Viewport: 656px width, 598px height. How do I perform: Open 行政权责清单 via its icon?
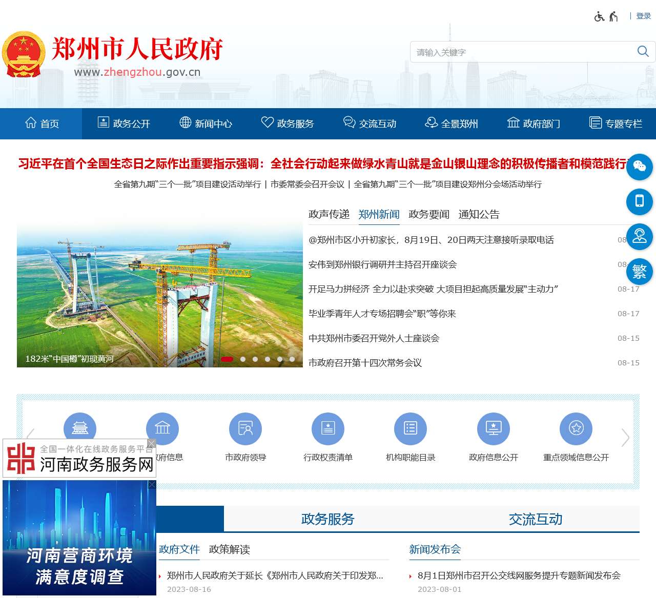coord(328,428)
